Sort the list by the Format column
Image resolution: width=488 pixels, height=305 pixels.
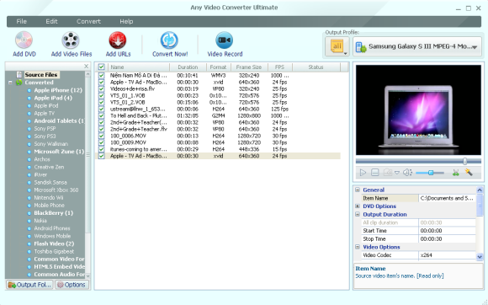(218, 67)
